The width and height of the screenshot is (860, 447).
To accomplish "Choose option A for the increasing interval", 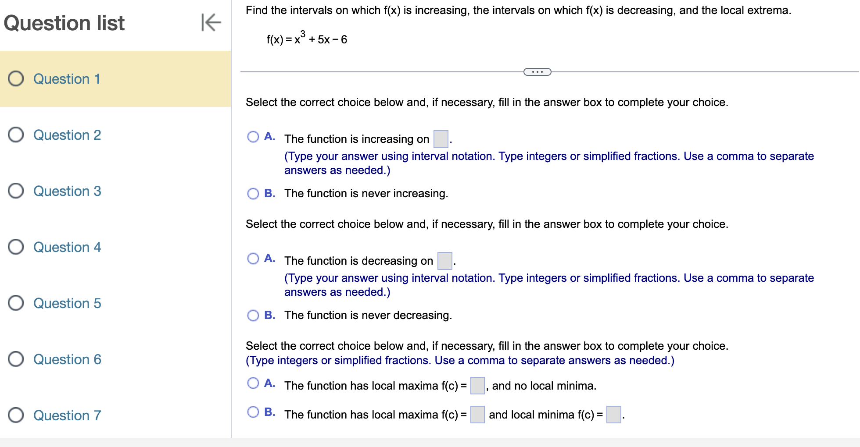I will point(253,137).
